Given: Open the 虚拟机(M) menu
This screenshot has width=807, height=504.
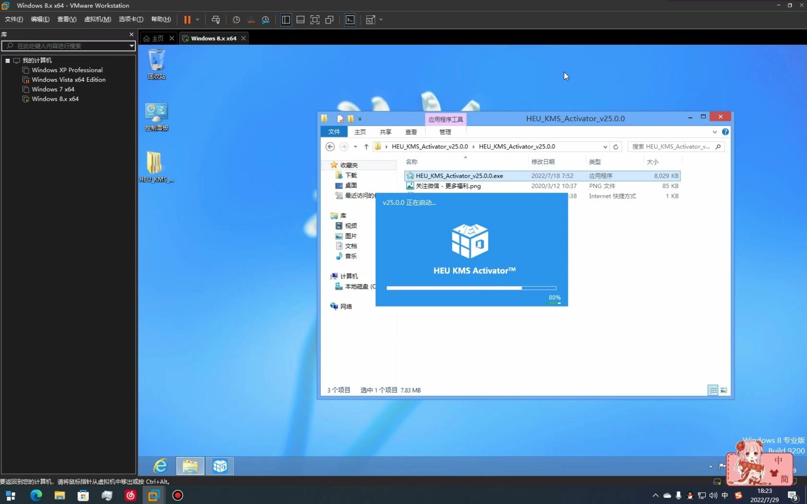Looking at the screenshot, I should [x=98, y=19].
